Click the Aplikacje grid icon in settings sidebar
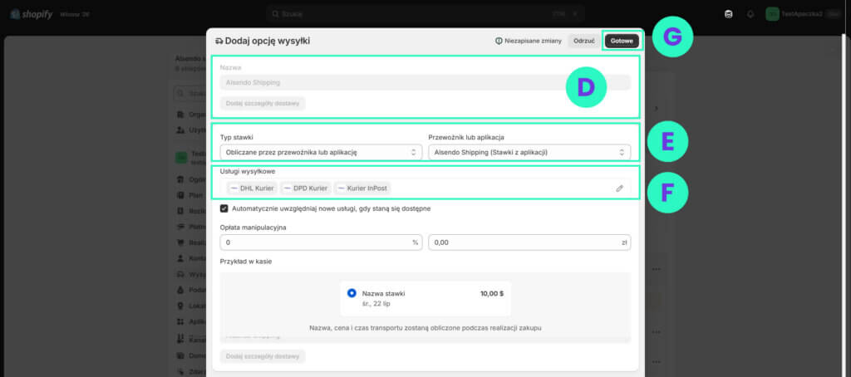Image resolution: width=851 pixels, height=377 pixels. pyautogui.click(x=180, y=321)
